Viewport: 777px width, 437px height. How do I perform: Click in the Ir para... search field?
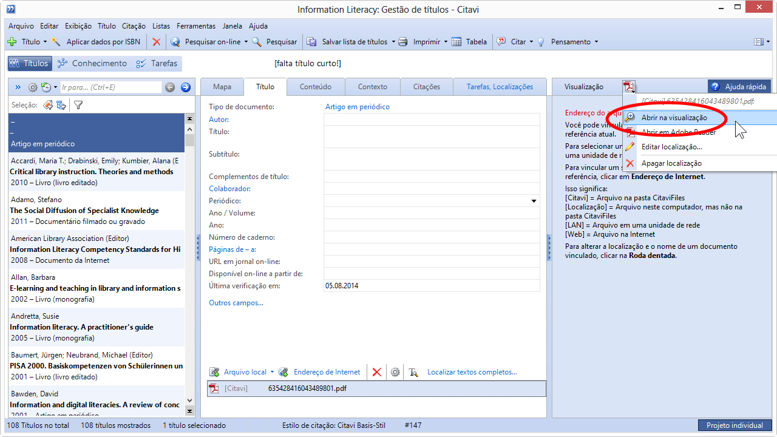pyautogui.click(x=110, y=87)
